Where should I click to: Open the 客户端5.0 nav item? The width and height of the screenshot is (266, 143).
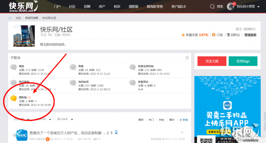click(x=178, y=7)
